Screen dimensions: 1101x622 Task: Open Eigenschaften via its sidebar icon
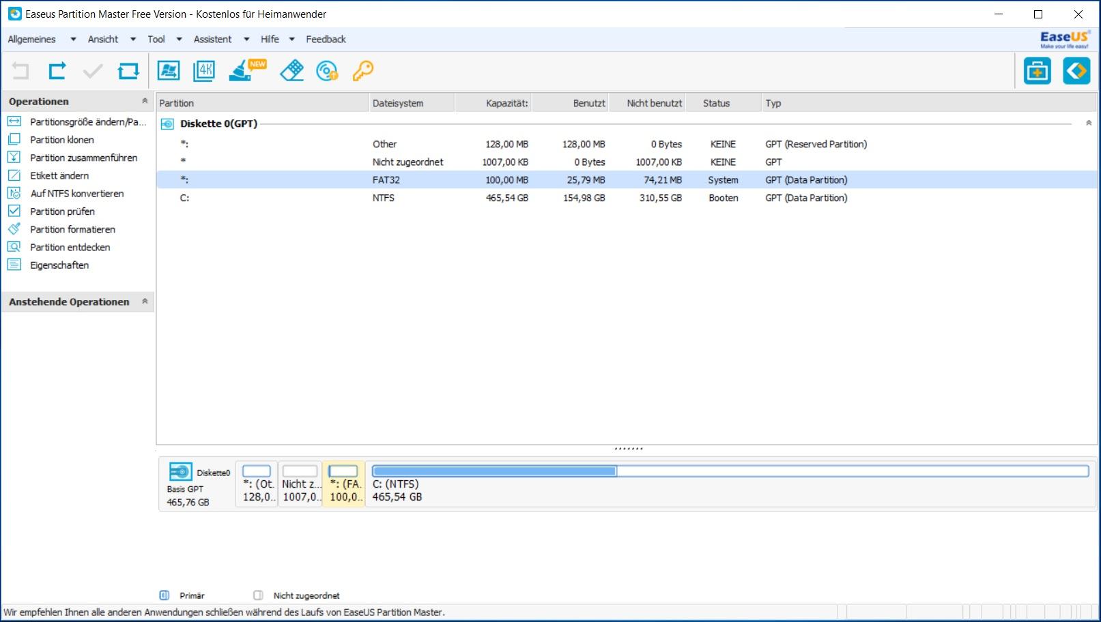point(14,265)
